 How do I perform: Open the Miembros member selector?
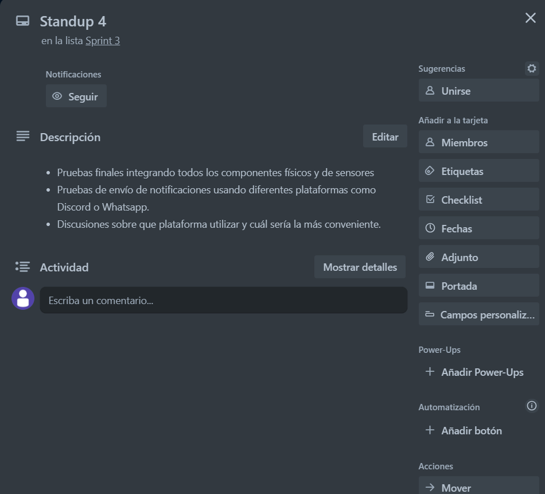point(478,142)
